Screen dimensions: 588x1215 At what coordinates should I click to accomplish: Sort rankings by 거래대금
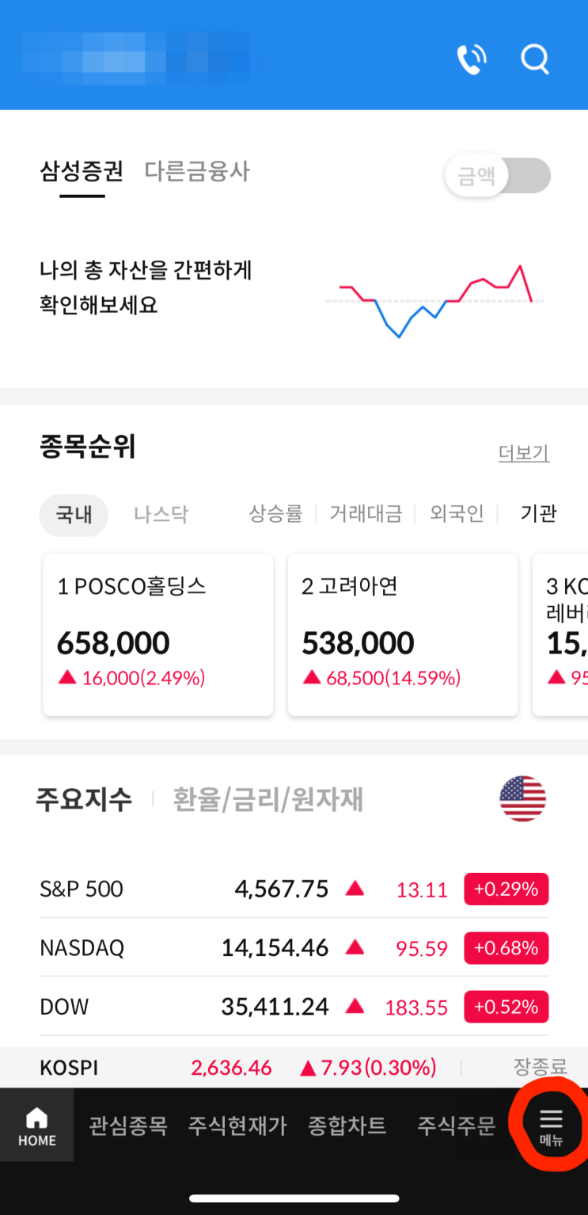(366, 514)
